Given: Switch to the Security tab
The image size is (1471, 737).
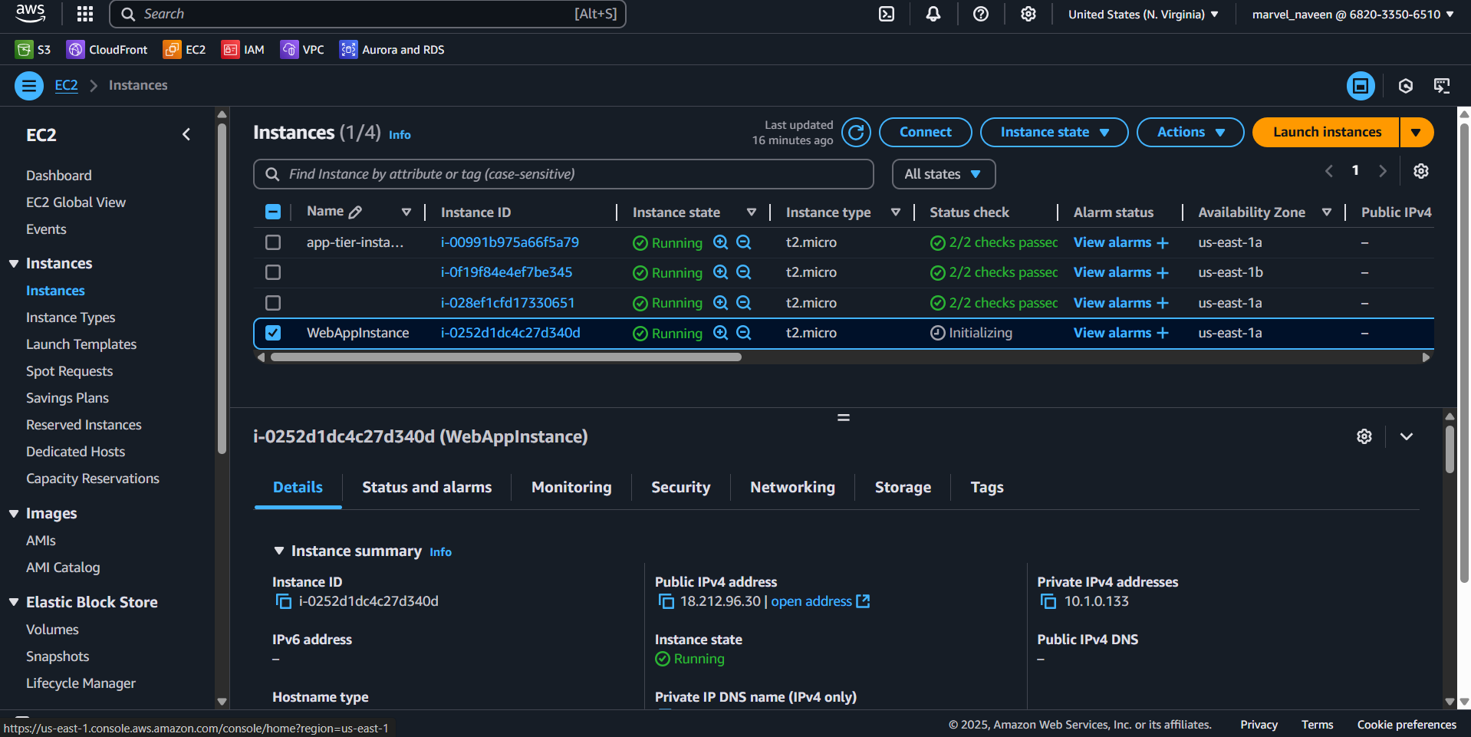Looking at the screenshot, I should point(681,487).
